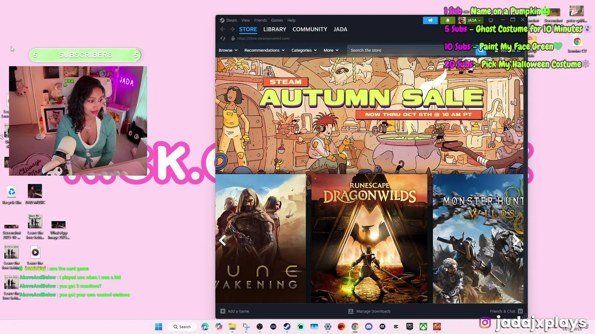The image size is (595, 334).
Task: Open the Steam Autumn Sale banner
Action: 370,115
